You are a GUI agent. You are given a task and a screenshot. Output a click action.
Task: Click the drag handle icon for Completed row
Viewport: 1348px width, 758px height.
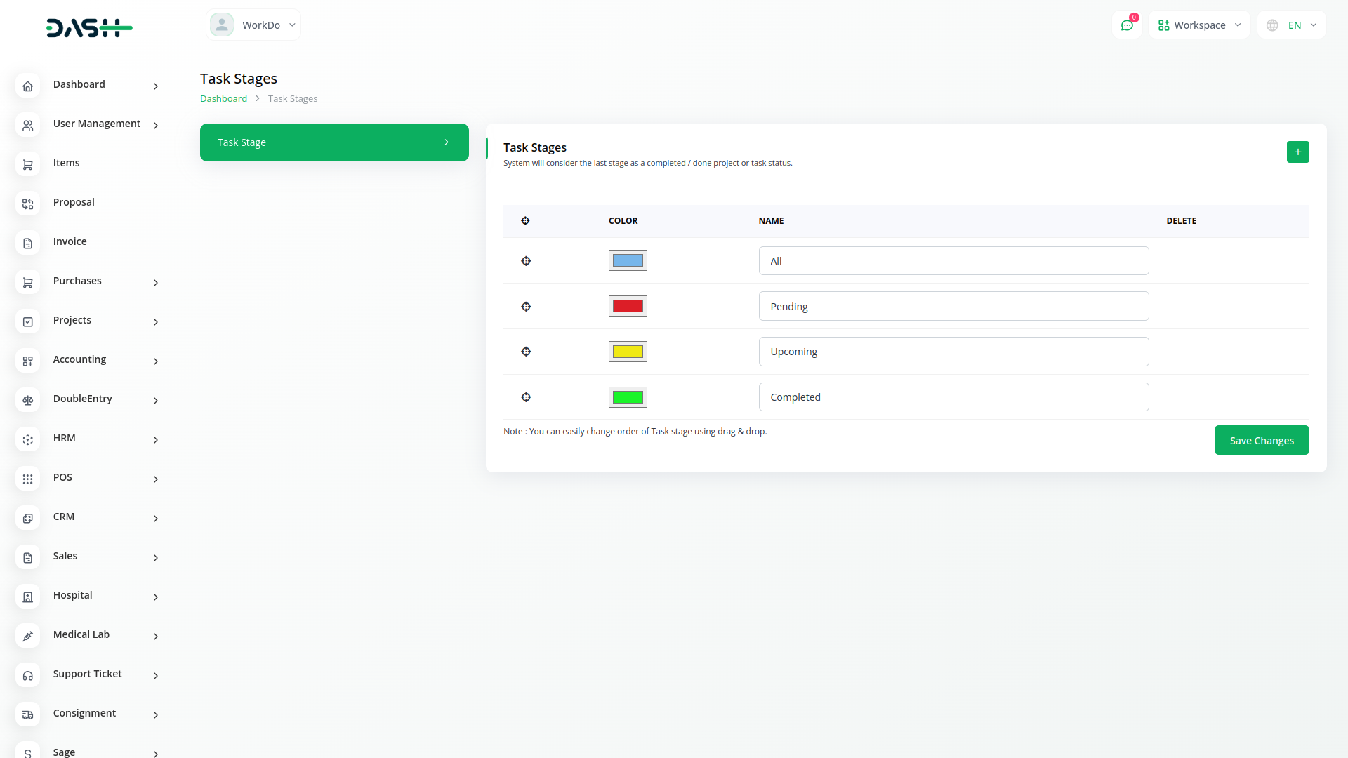526,397
